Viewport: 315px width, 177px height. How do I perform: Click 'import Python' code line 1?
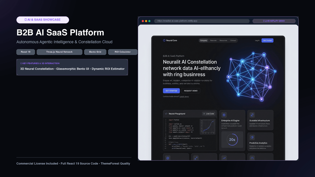[x=174, y=120]
